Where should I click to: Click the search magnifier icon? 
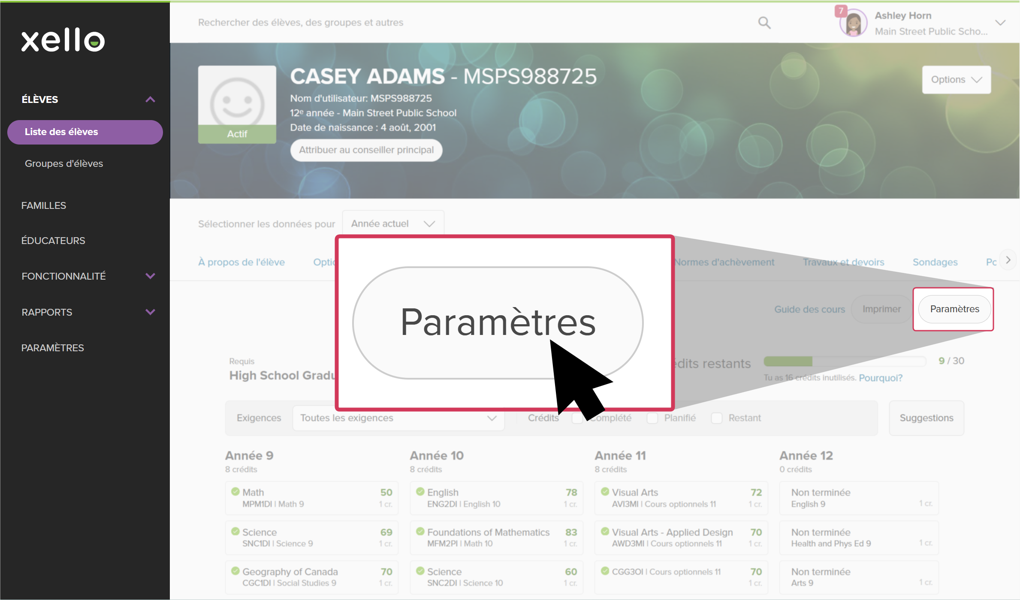764,23
